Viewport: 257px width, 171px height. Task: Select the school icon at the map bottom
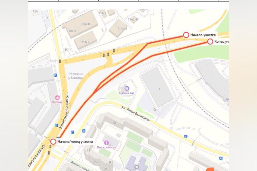tap(136, 167)
